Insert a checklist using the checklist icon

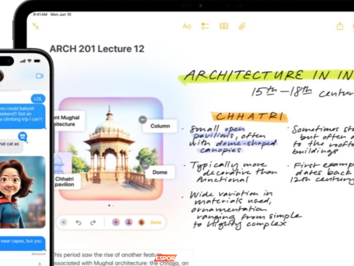coord(205,26)
